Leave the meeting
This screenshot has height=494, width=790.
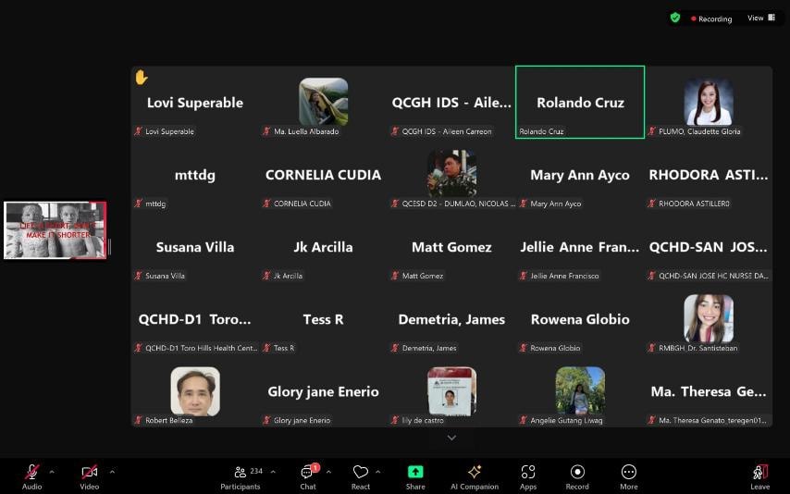tap(759, 476)
